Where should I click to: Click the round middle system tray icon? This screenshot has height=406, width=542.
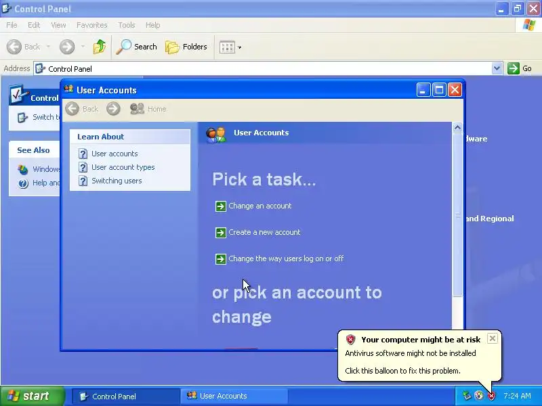tap(479, 395)
